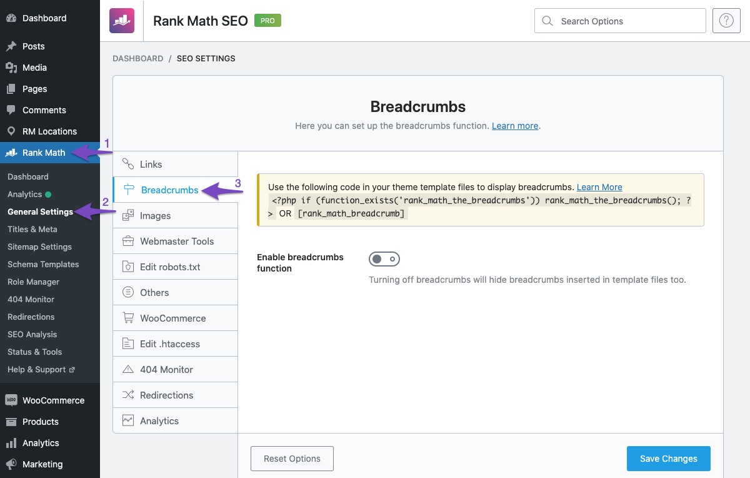Image resolution: width=750 pixels, height=478 pixels.
Task: Click the Rank Math SEO logo icon
Action: 122,21
